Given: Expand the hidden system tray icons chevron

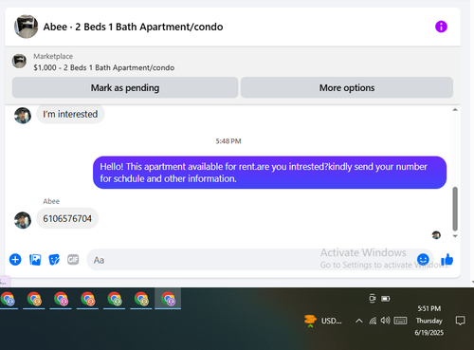Looking at the screenshot, I should click(359, 321).
